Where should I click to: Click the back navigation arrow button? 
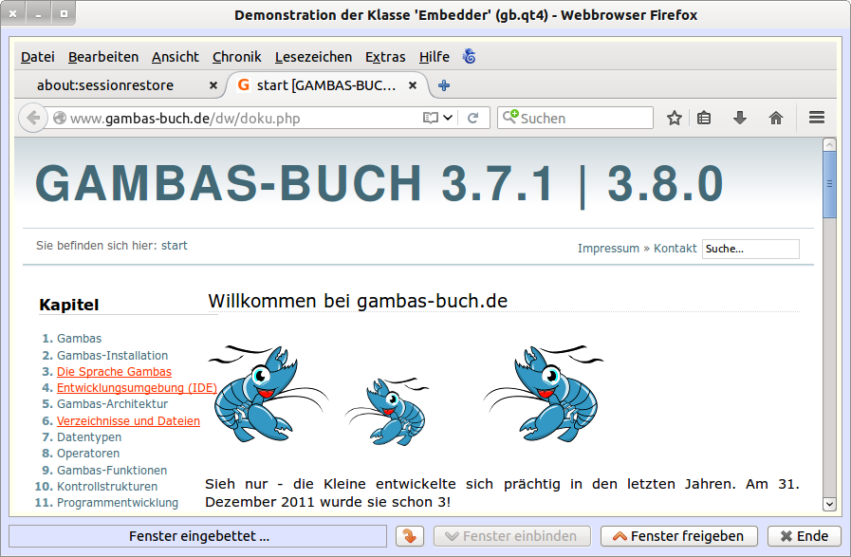coord(32,118)
